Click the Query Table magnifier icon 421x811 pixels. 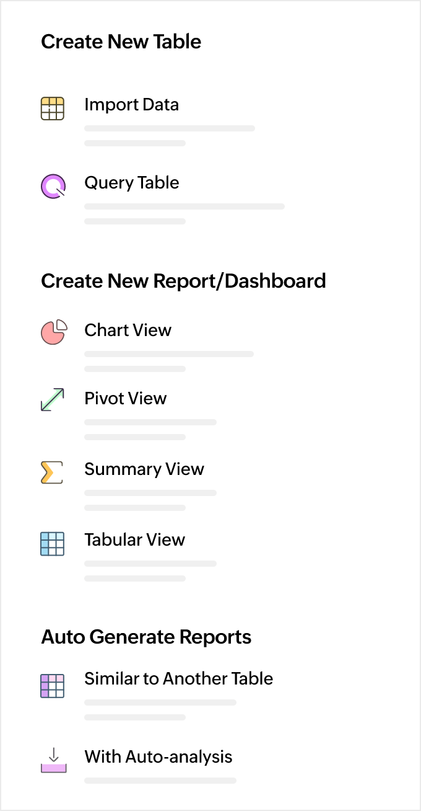point(53,186)
